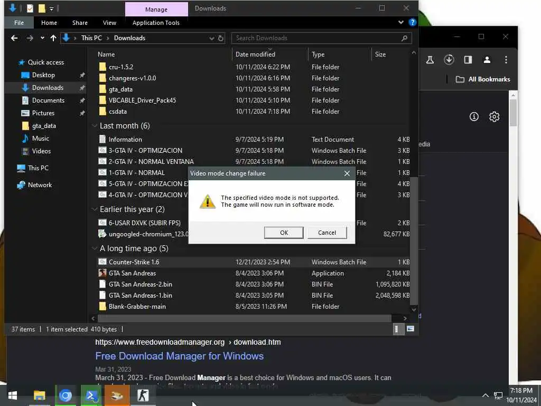
Task: Select Pictures in the sidebar
Action: 43,113
